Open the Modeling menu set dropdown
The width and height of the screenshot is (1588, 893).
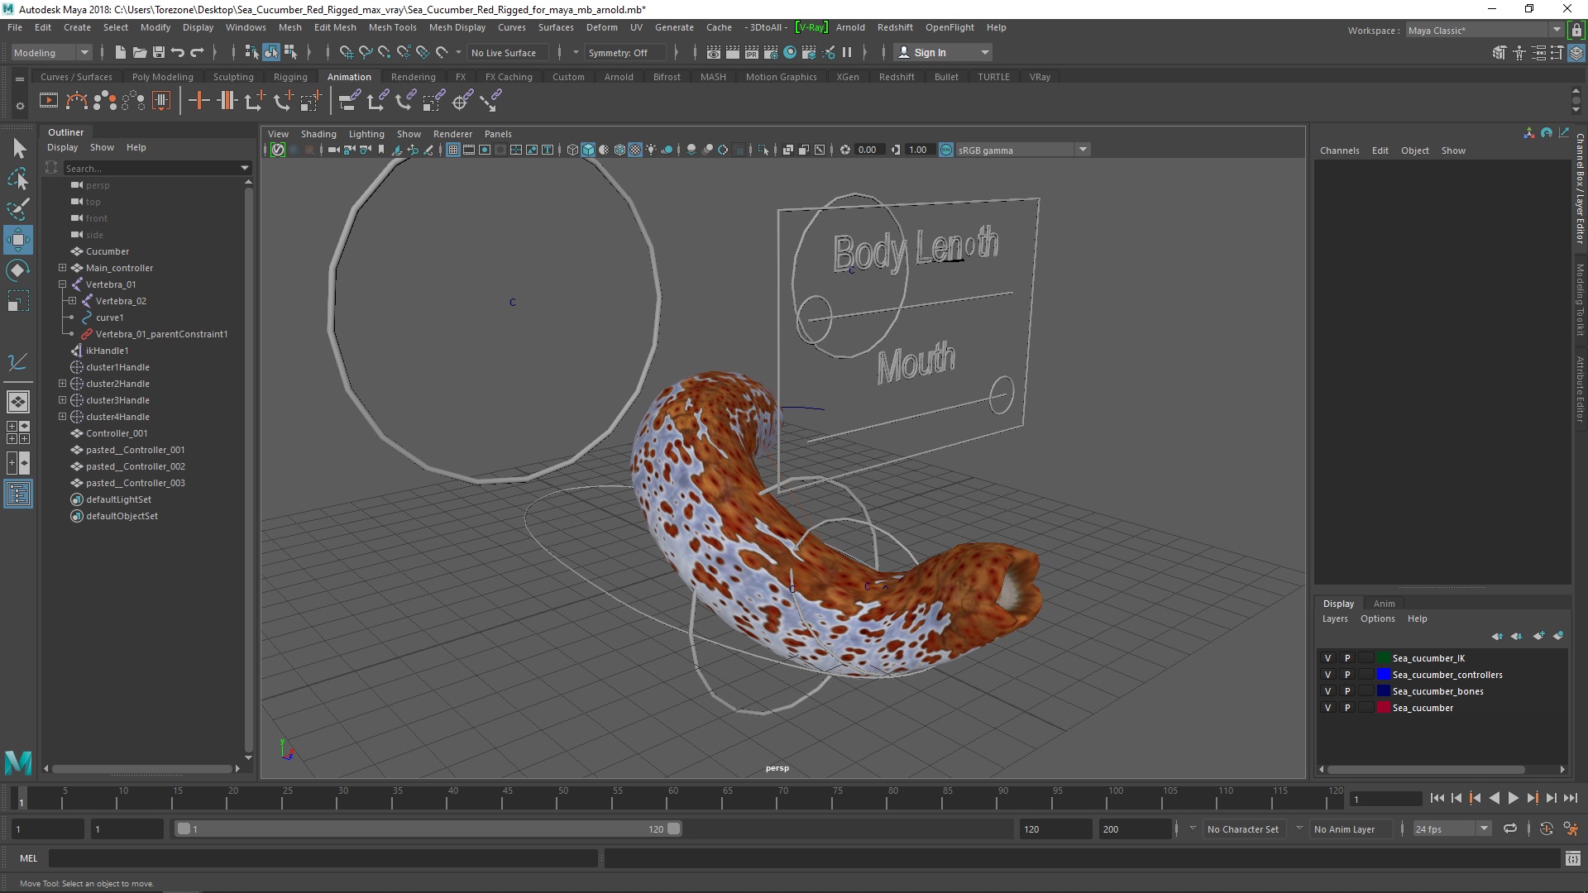pyautogui.click(x=51, y=52)
